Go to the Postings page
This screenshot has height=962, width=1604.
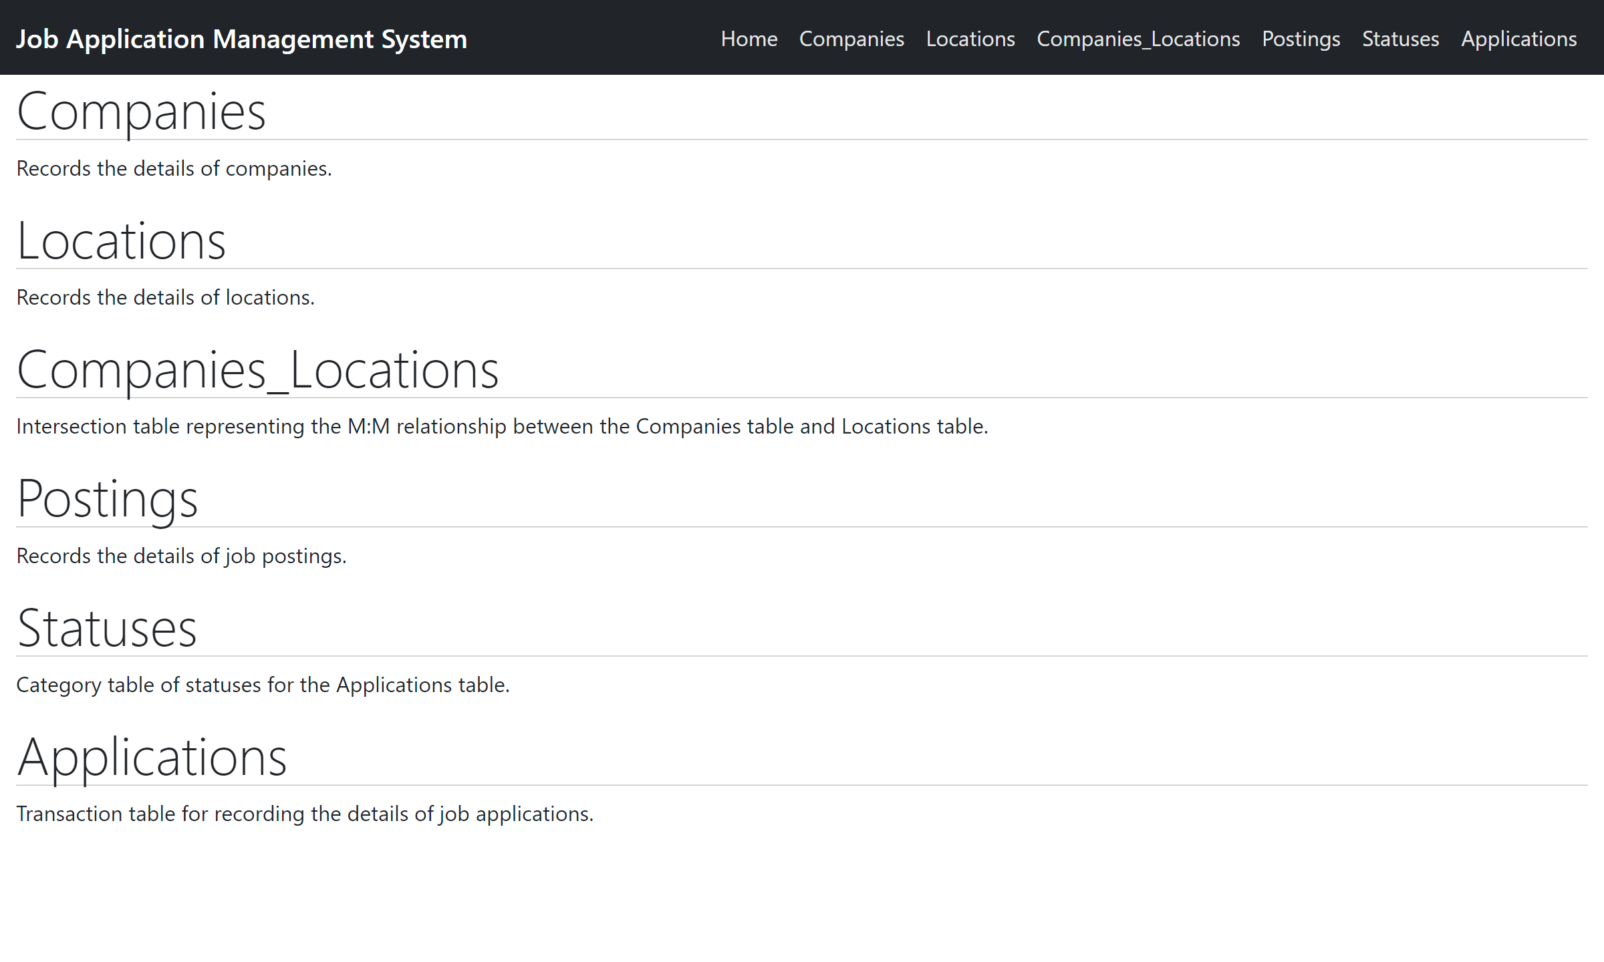[x=1301, y=39]
